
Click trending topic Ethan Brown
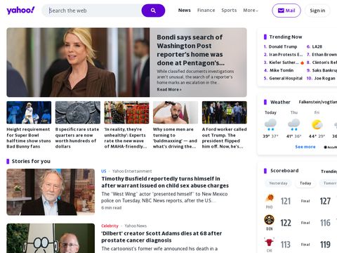point(324,55)
